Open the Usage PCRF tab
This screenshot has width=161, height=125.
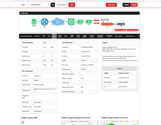pyautogui.click(x=85, y=36)
